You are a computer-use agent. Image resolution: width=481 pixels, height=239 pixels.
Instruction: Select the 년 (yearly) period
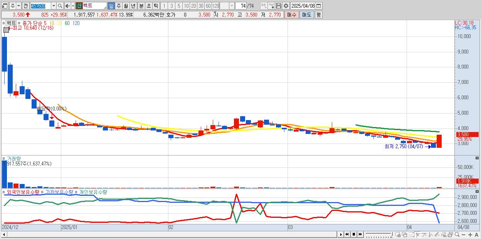point(133,6)
